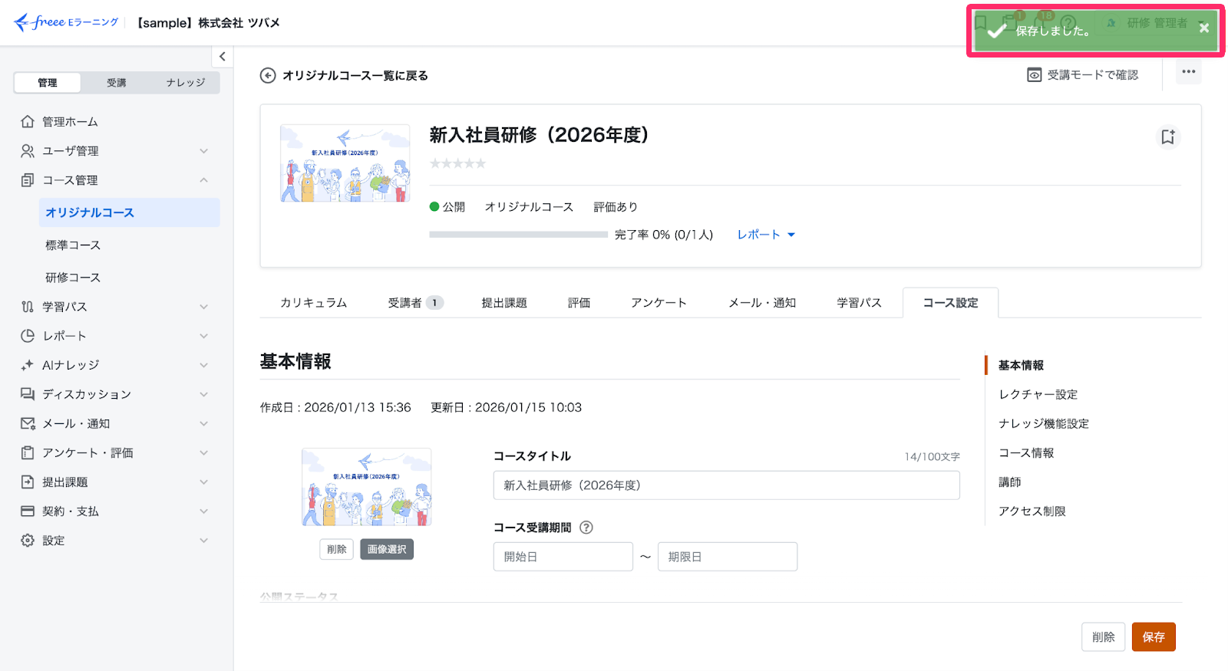Jump to 講師 section
This screenshot has width=1228, height=671.
(1009, 482)
